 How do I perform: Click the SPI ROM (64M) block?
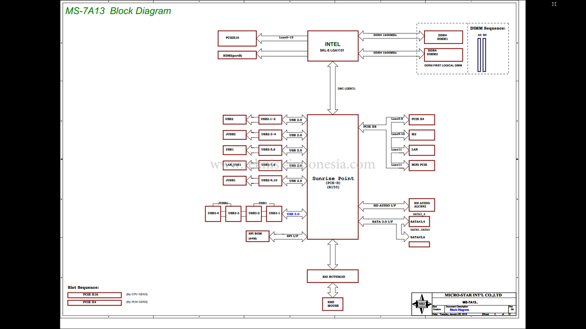tap(257, 236)
